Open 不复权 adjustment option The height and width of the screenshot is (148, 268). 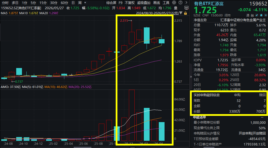pyautogui.click(x=130, y=3)
